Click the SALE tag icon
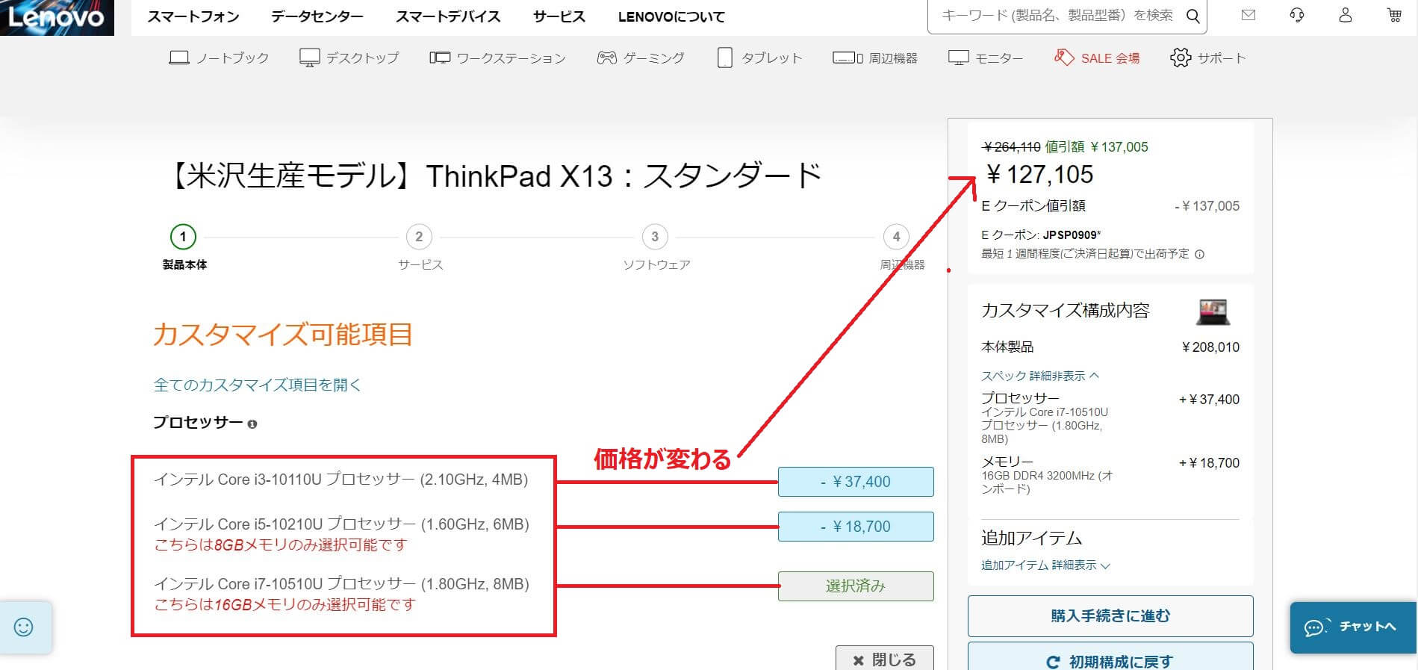 1063,58
